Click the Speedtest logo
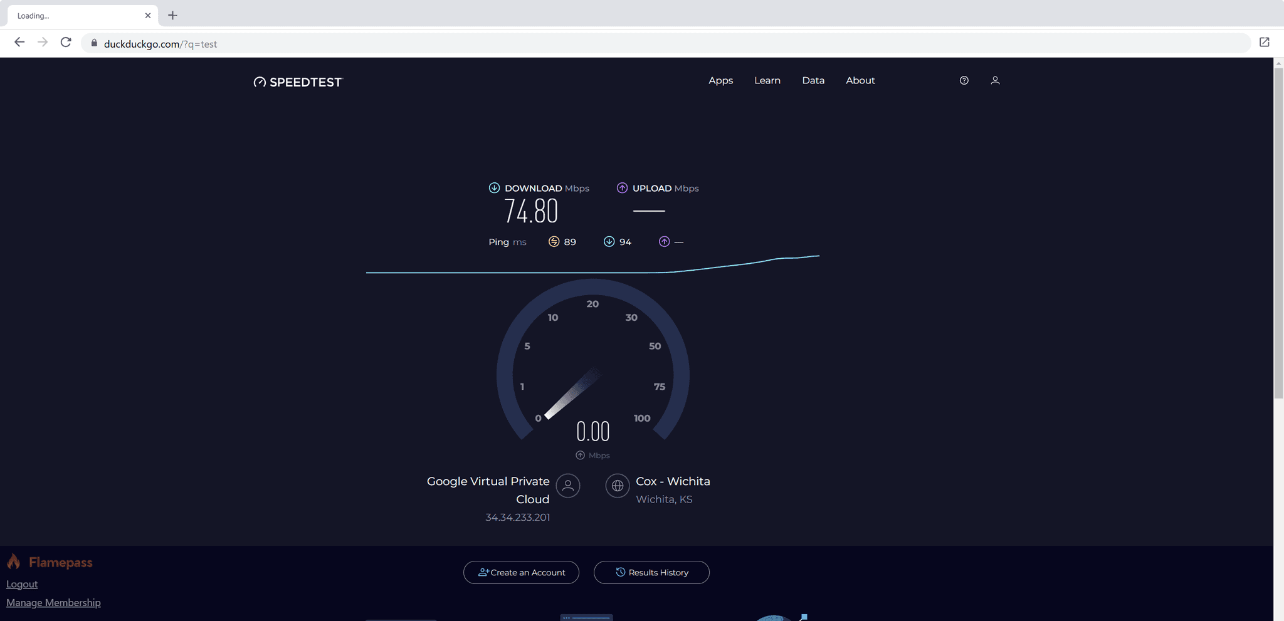1284x621 pixels. 298,81
